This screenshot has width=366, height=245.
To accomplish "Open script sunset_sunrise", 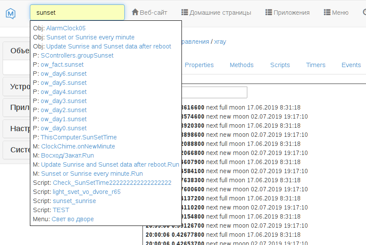I will 74,201.
